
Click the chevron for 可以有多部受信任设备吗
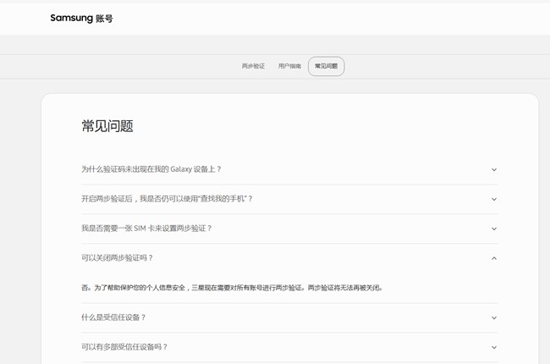(x=494, y=347)
